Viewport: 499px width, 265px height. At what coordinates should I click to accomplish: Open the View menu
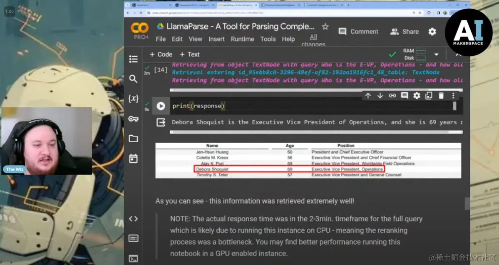pos(196,39)
